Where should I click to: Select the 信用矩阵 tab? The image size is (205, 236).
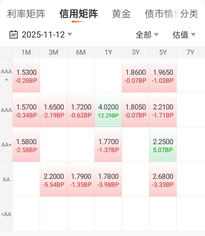click(x=79, y=14)
